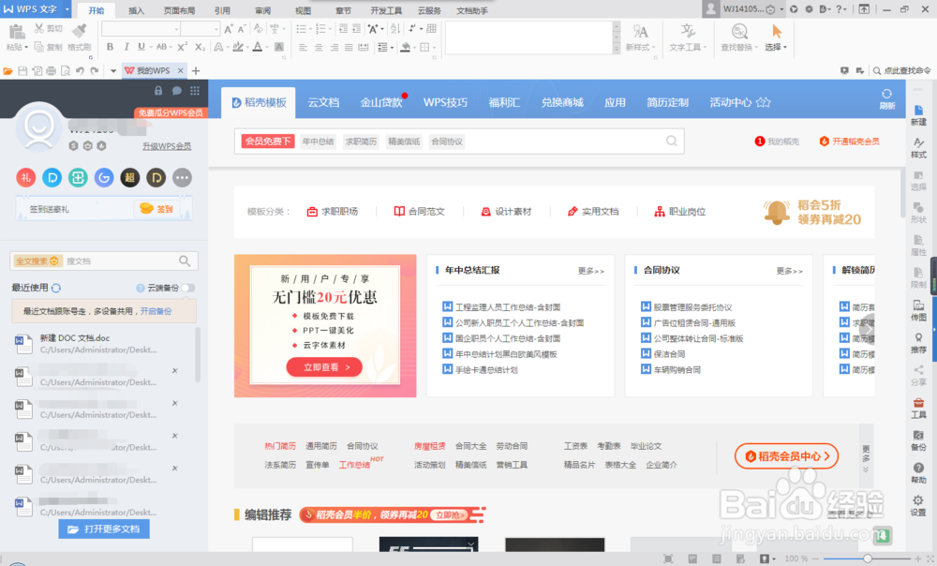The height and width of the screenshot is (566, 937).
Task: Open the 页面布局 ribbon tab
Action: pos(179,10)
